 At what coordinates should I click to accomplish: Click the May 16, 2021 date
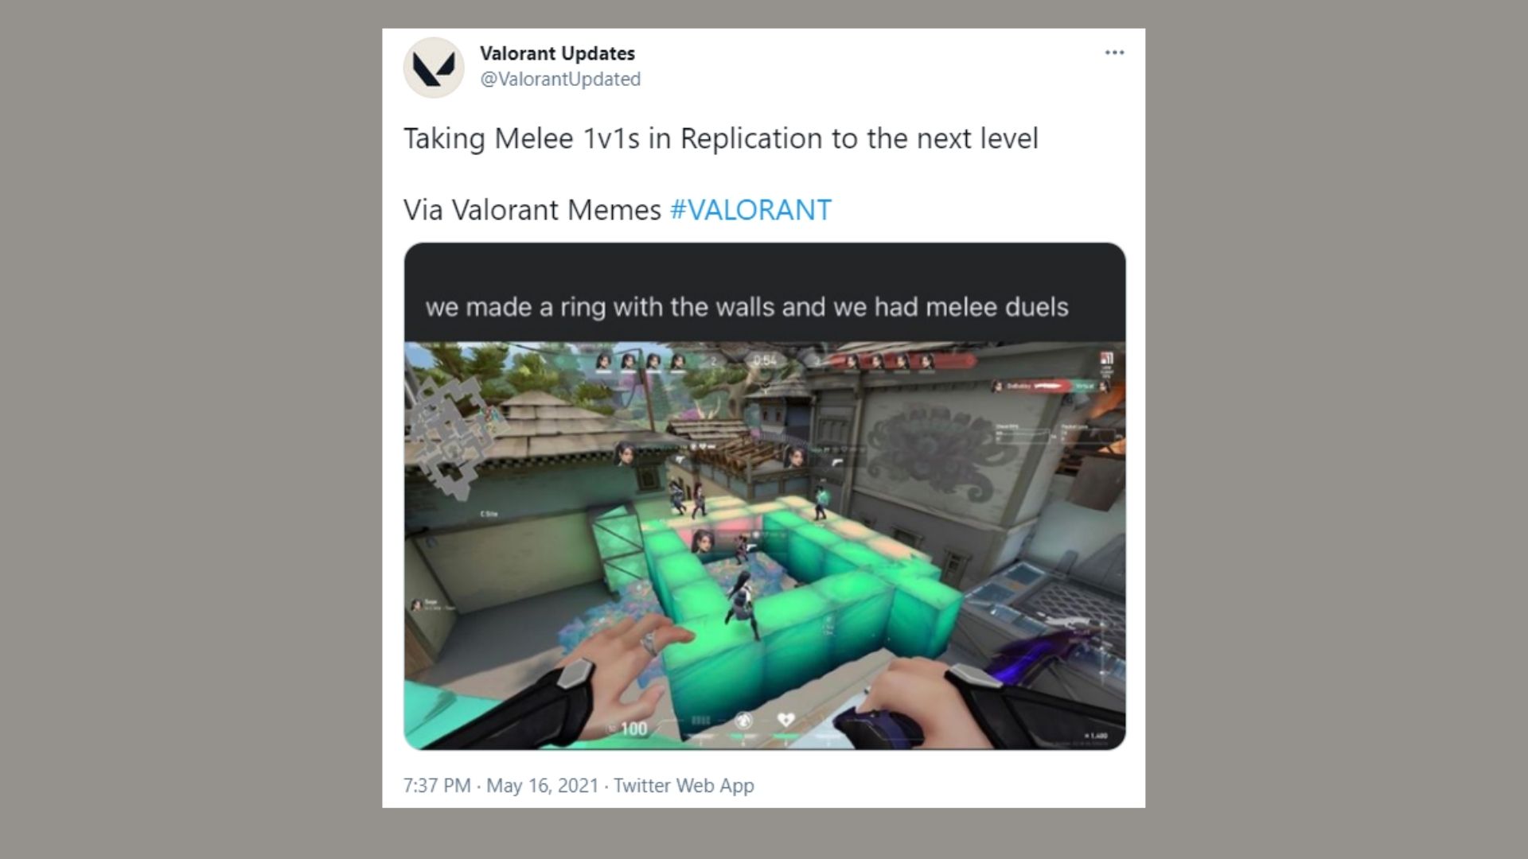point(542,786)
